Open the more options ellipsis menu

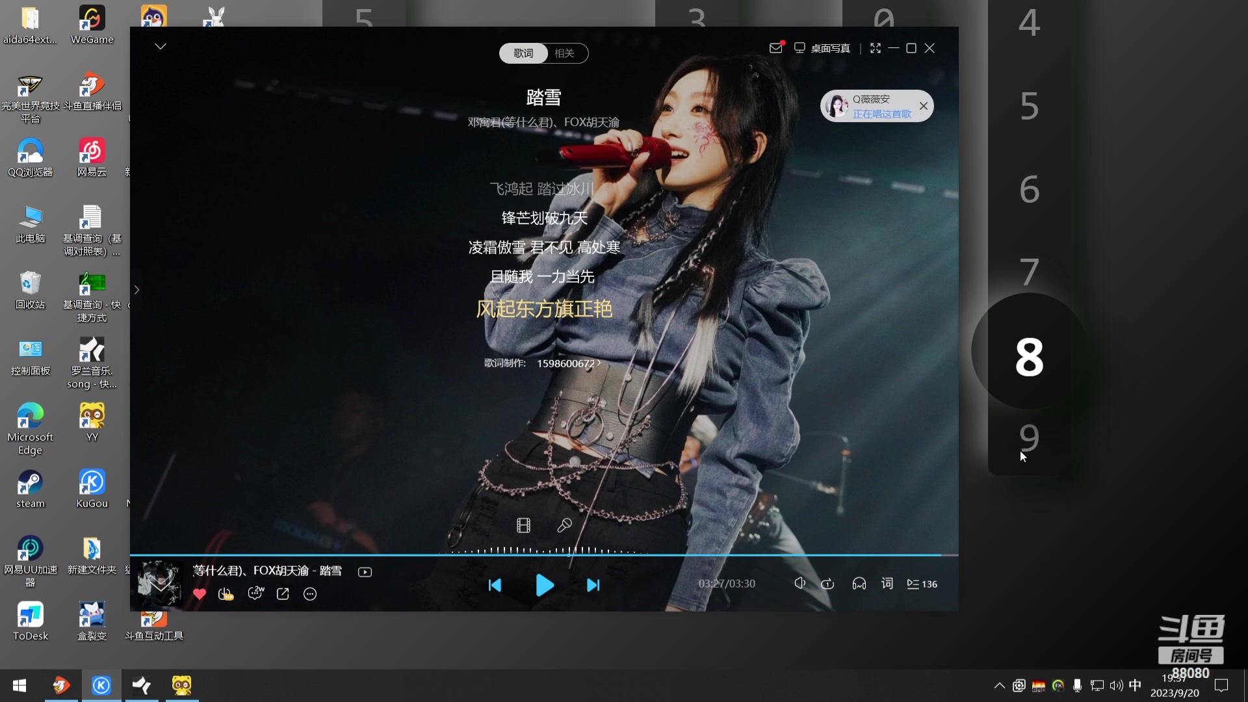point(309,594)
